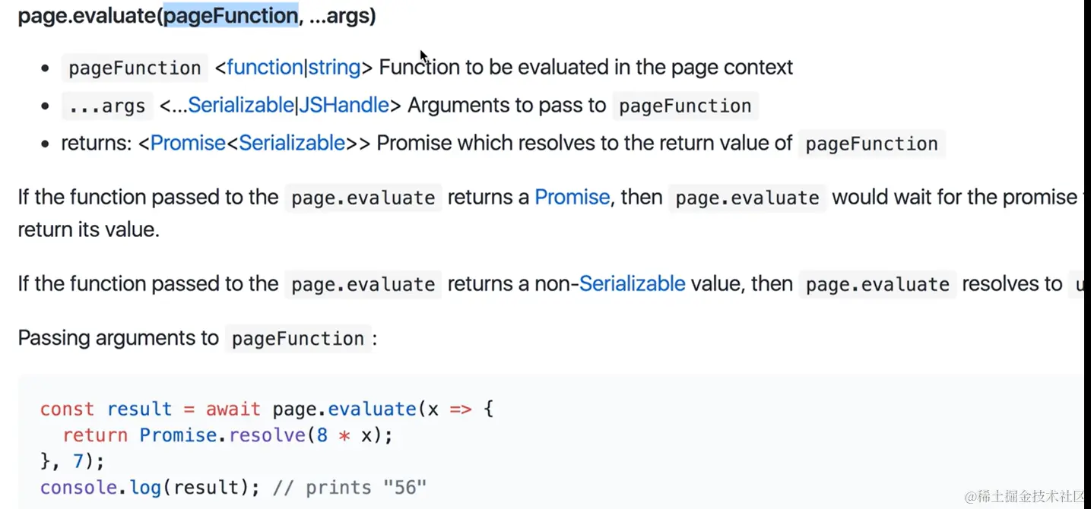Click pageFunction code after "Arguments to pass to"
Screen dimensions: 1091x509
point(685,106)
